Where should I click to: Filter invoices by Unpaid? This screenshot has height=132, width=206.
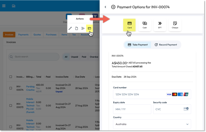pos(74,57)
